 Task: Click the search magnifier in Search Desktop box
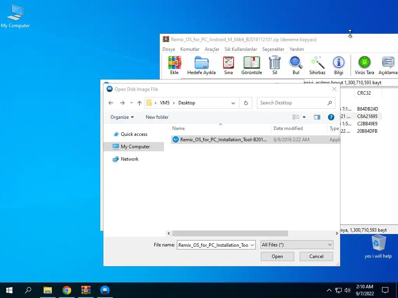(330, 103)
